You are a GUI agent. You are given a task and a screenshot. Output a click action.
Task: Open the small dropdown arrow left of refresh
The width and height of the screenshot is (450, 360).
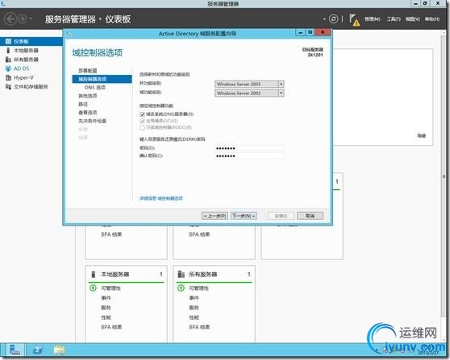coord(324,19)
